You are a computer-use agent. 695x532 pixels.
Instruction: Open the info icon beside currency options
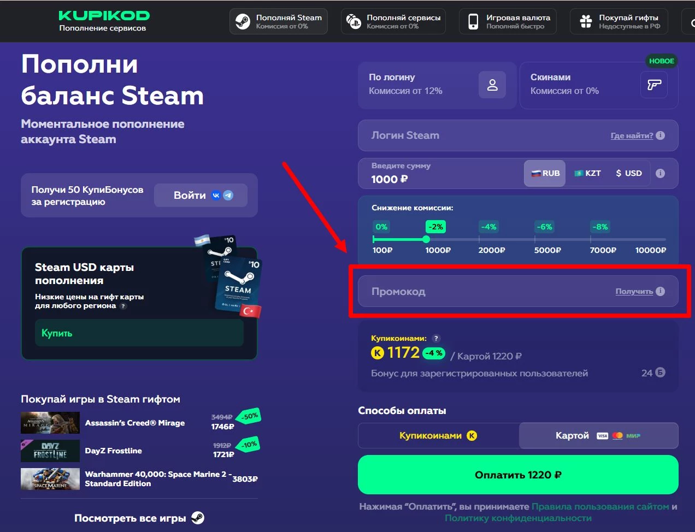(660, 173)
